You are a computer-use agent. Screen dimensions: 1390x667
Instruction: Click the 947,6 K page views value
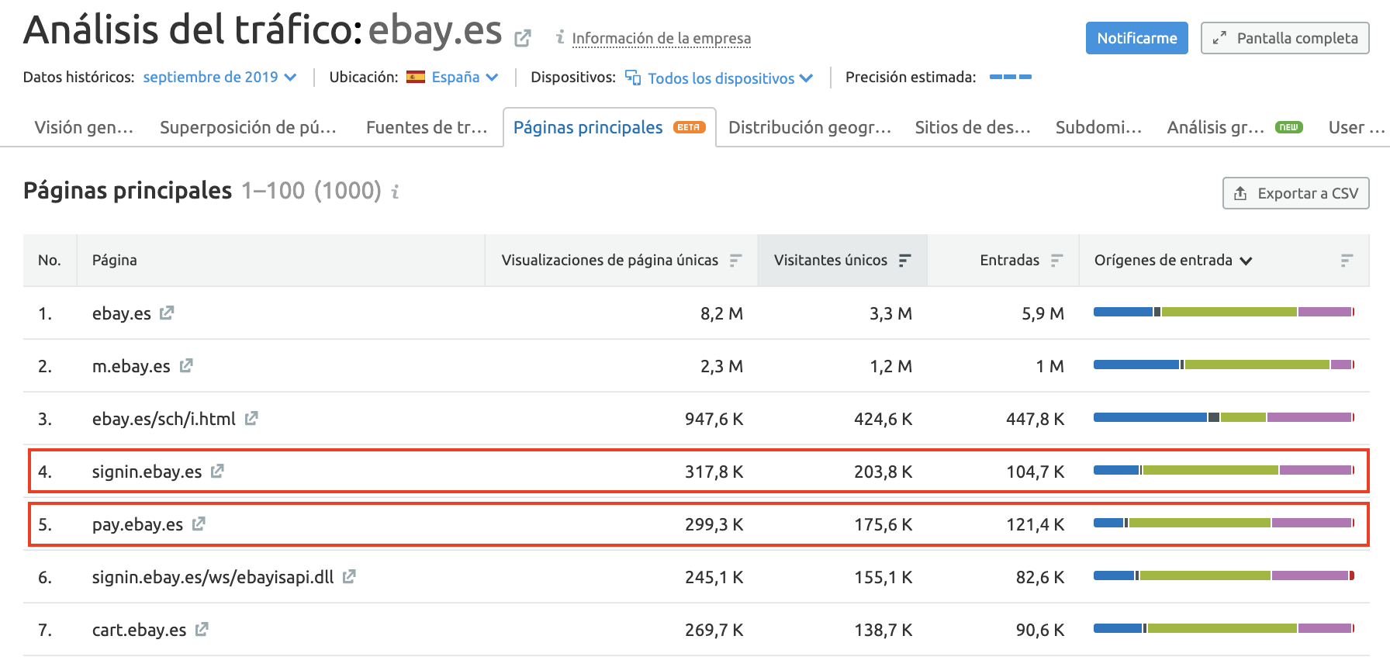[714, 419]
